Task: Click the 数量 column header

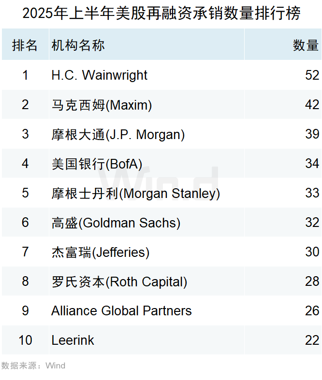Action: pos(306,45)
